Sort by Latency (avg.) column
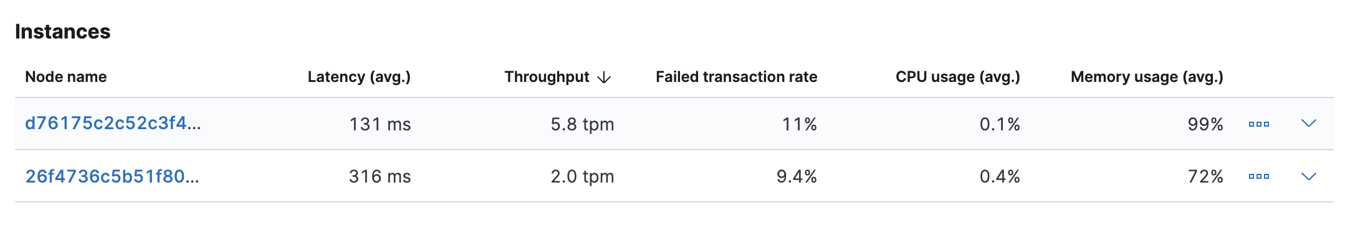The width and height of the screenshot is (1350, 231). click(359, 77)
